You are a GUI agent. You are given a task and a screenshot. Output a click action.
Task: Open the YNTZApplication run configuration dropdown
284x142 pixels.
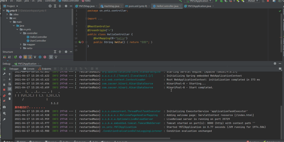pos(199,1)
